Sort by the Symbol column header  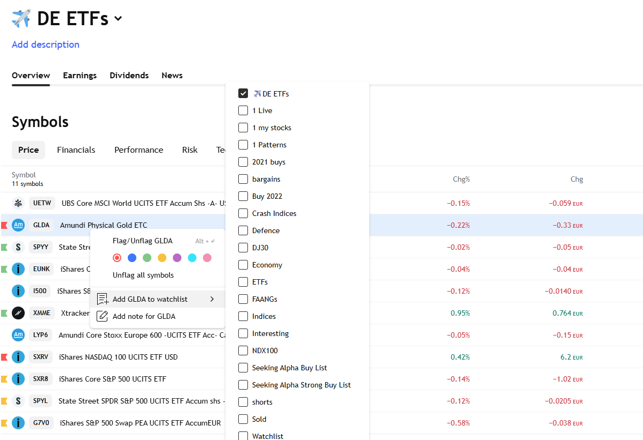point(24,175)
